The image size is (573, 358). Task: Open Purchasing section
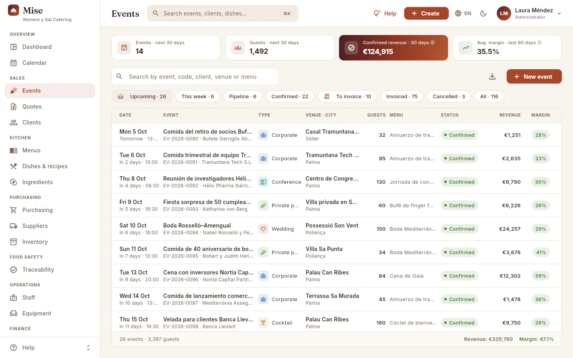coord(50,210)
